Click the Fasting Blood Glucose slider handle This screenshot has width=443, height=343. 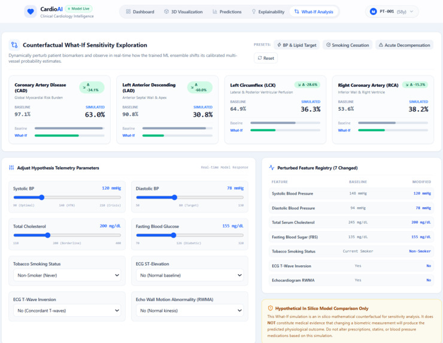[x=174, y=235]
